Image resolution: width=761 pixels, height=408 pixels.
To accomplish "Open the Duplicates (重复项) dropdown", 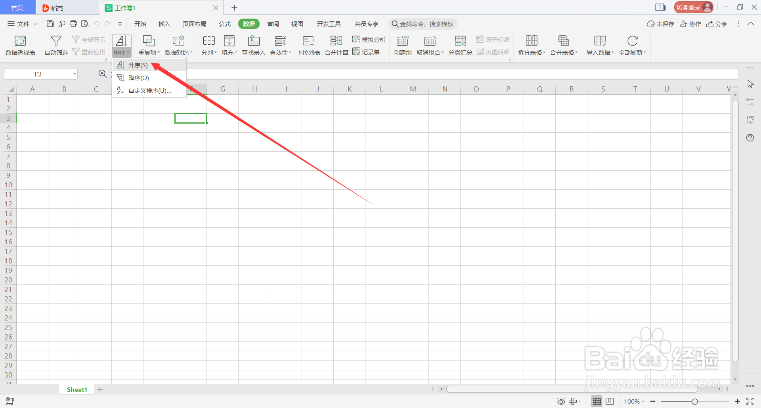I will click(149, 45).
